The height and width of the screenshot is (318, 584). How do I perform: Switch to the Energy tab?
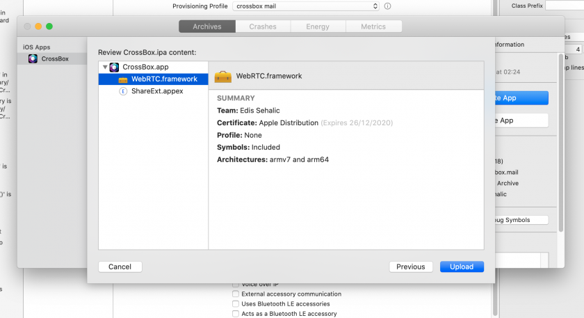pyautogui.click(x=318, y=26)
